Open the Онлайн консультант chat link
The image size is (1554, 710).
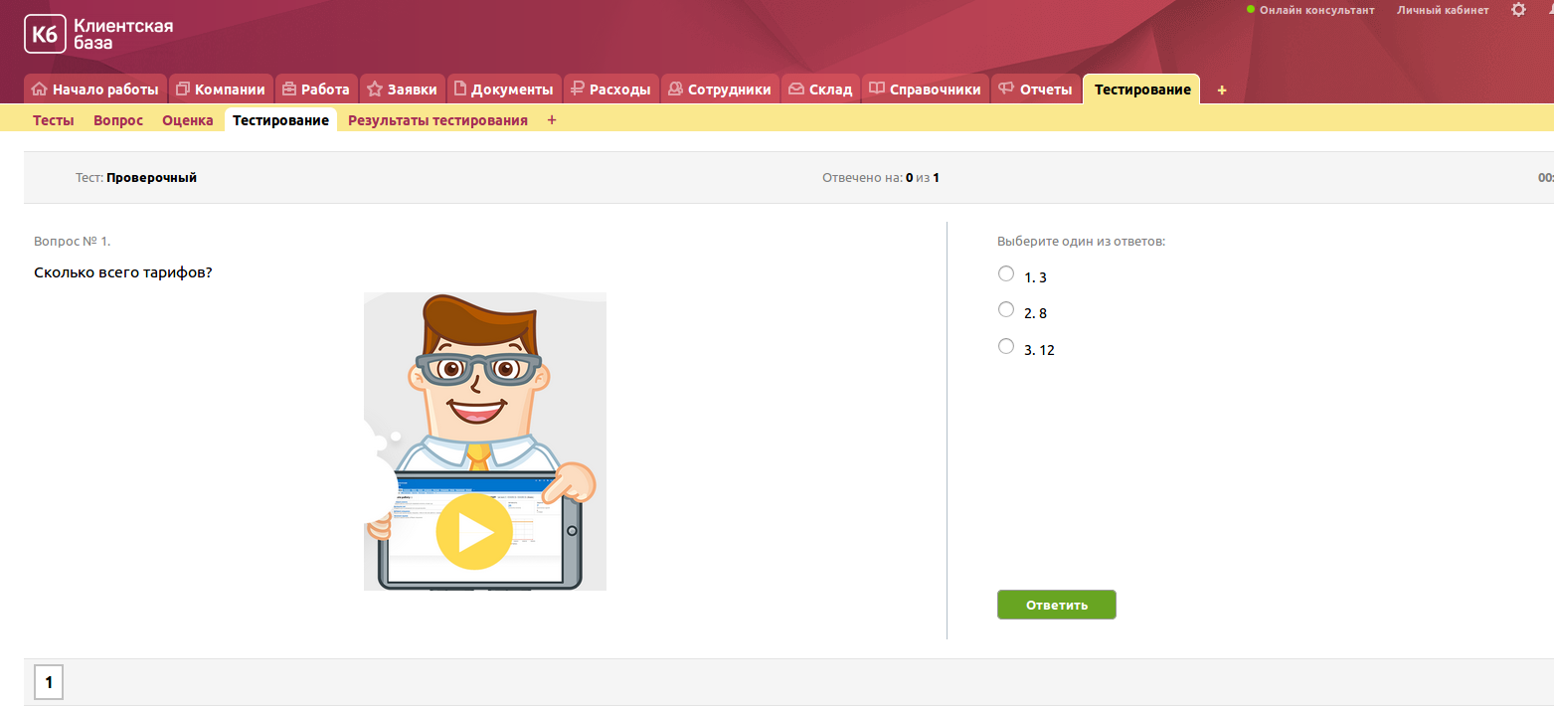click(1315, 10)
